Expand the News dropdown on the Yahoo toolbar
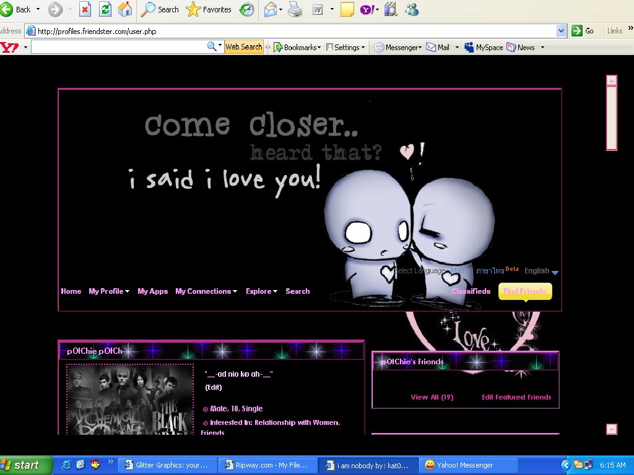Screen dimensions: 634x475 [x=542, y=47]
